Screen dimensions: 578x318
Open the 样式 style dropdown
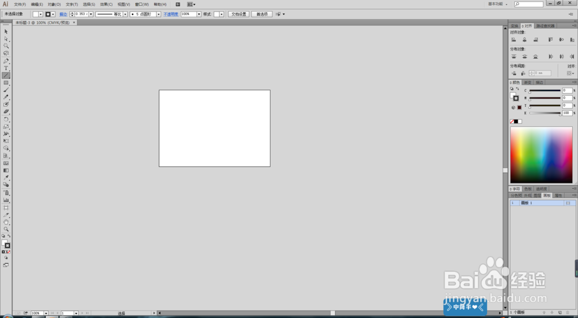[221, 14]
